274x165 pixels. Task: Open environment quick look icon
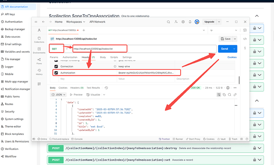(x=245, y=30)
